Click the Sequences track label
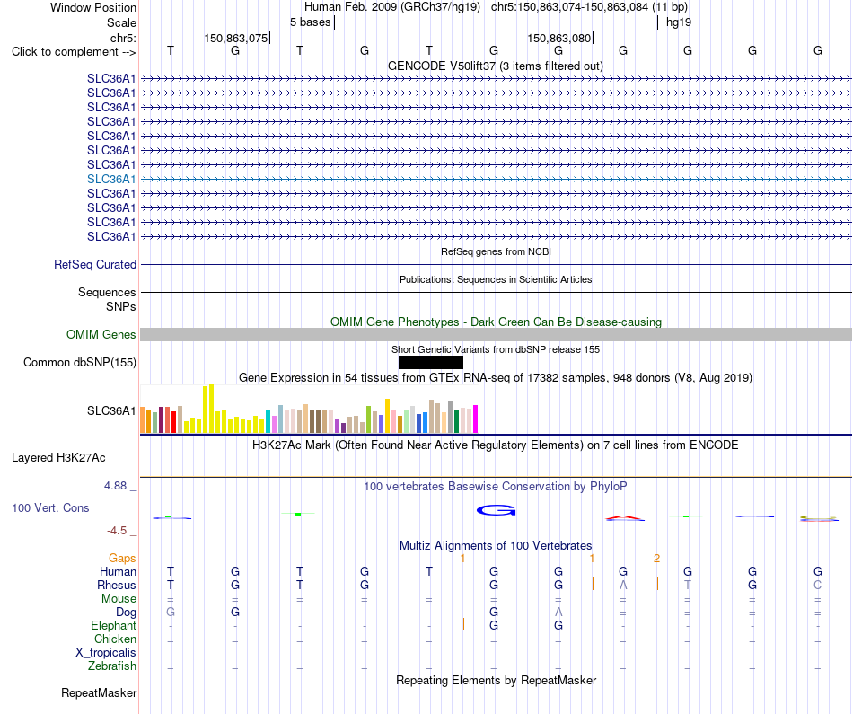The image size is (853, 714). pyautogui.click(x=107, y=292)
